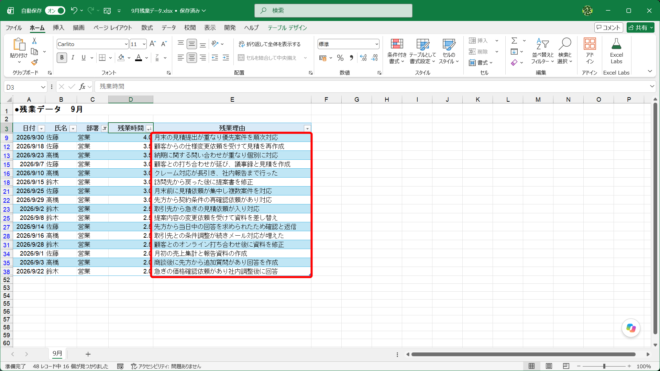This screenshot has width=660, height=371.
Task: Click the increase indent icon
Action: pos(226,58)
